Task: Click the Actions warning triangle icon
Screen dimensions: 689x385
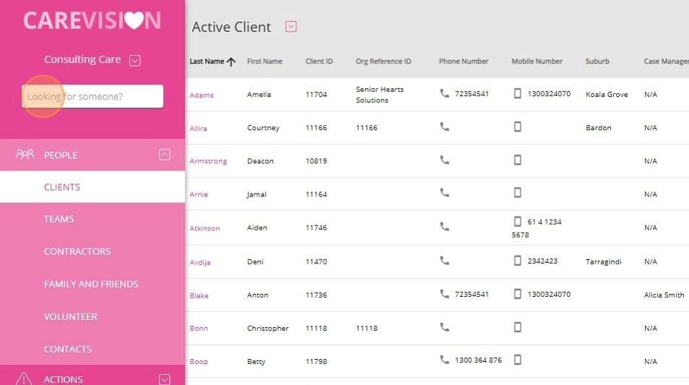Action: coord(24,378)
